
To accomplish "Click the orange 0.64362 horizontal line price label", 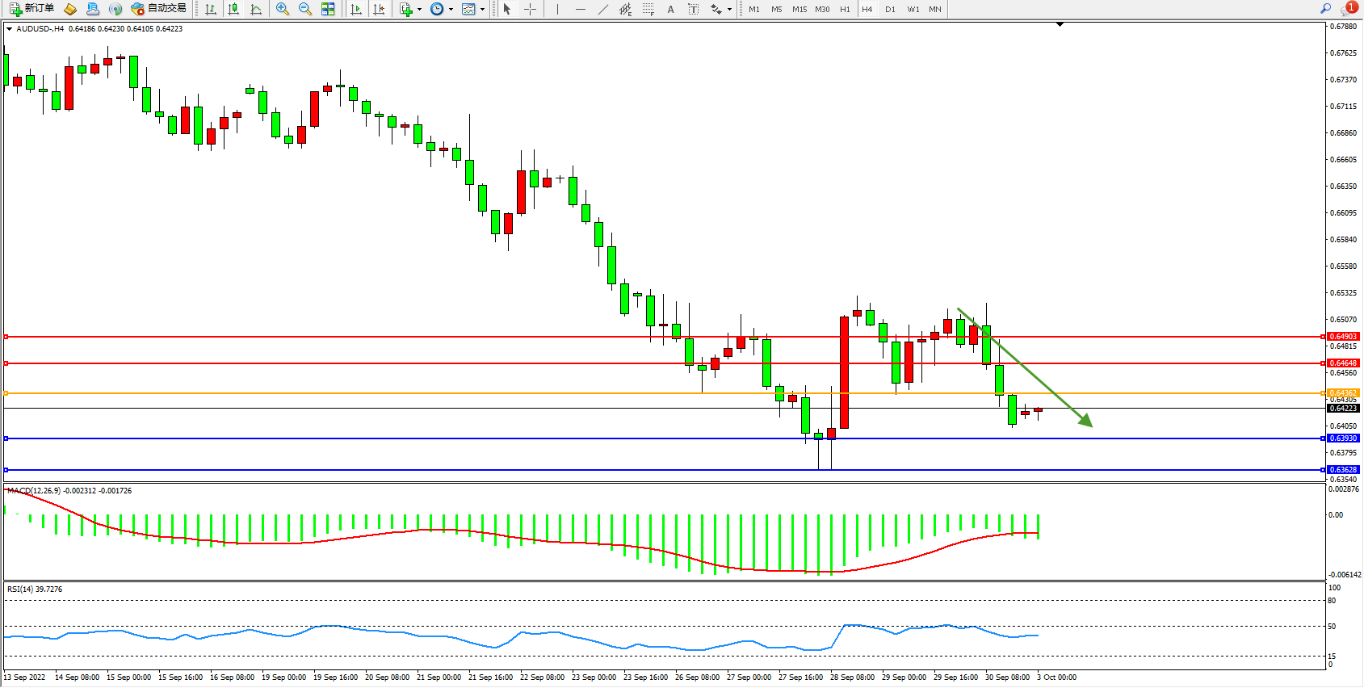I will click(1343, 393).
